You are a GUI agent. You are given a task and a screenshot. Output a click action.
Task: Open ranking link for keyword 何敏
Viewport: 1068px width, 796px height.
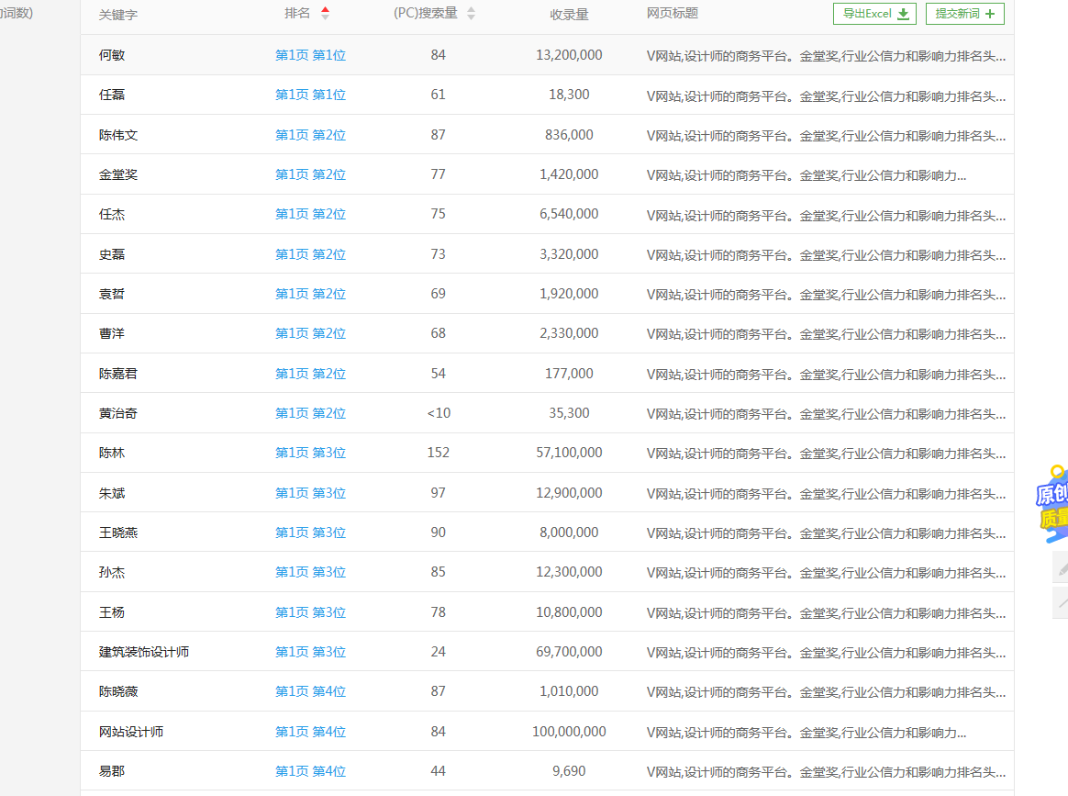click(310, 55)
